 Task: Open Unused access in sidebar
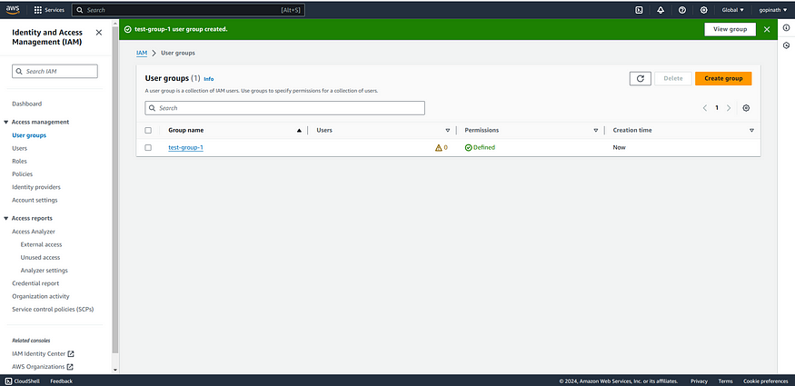coord(40,257)
